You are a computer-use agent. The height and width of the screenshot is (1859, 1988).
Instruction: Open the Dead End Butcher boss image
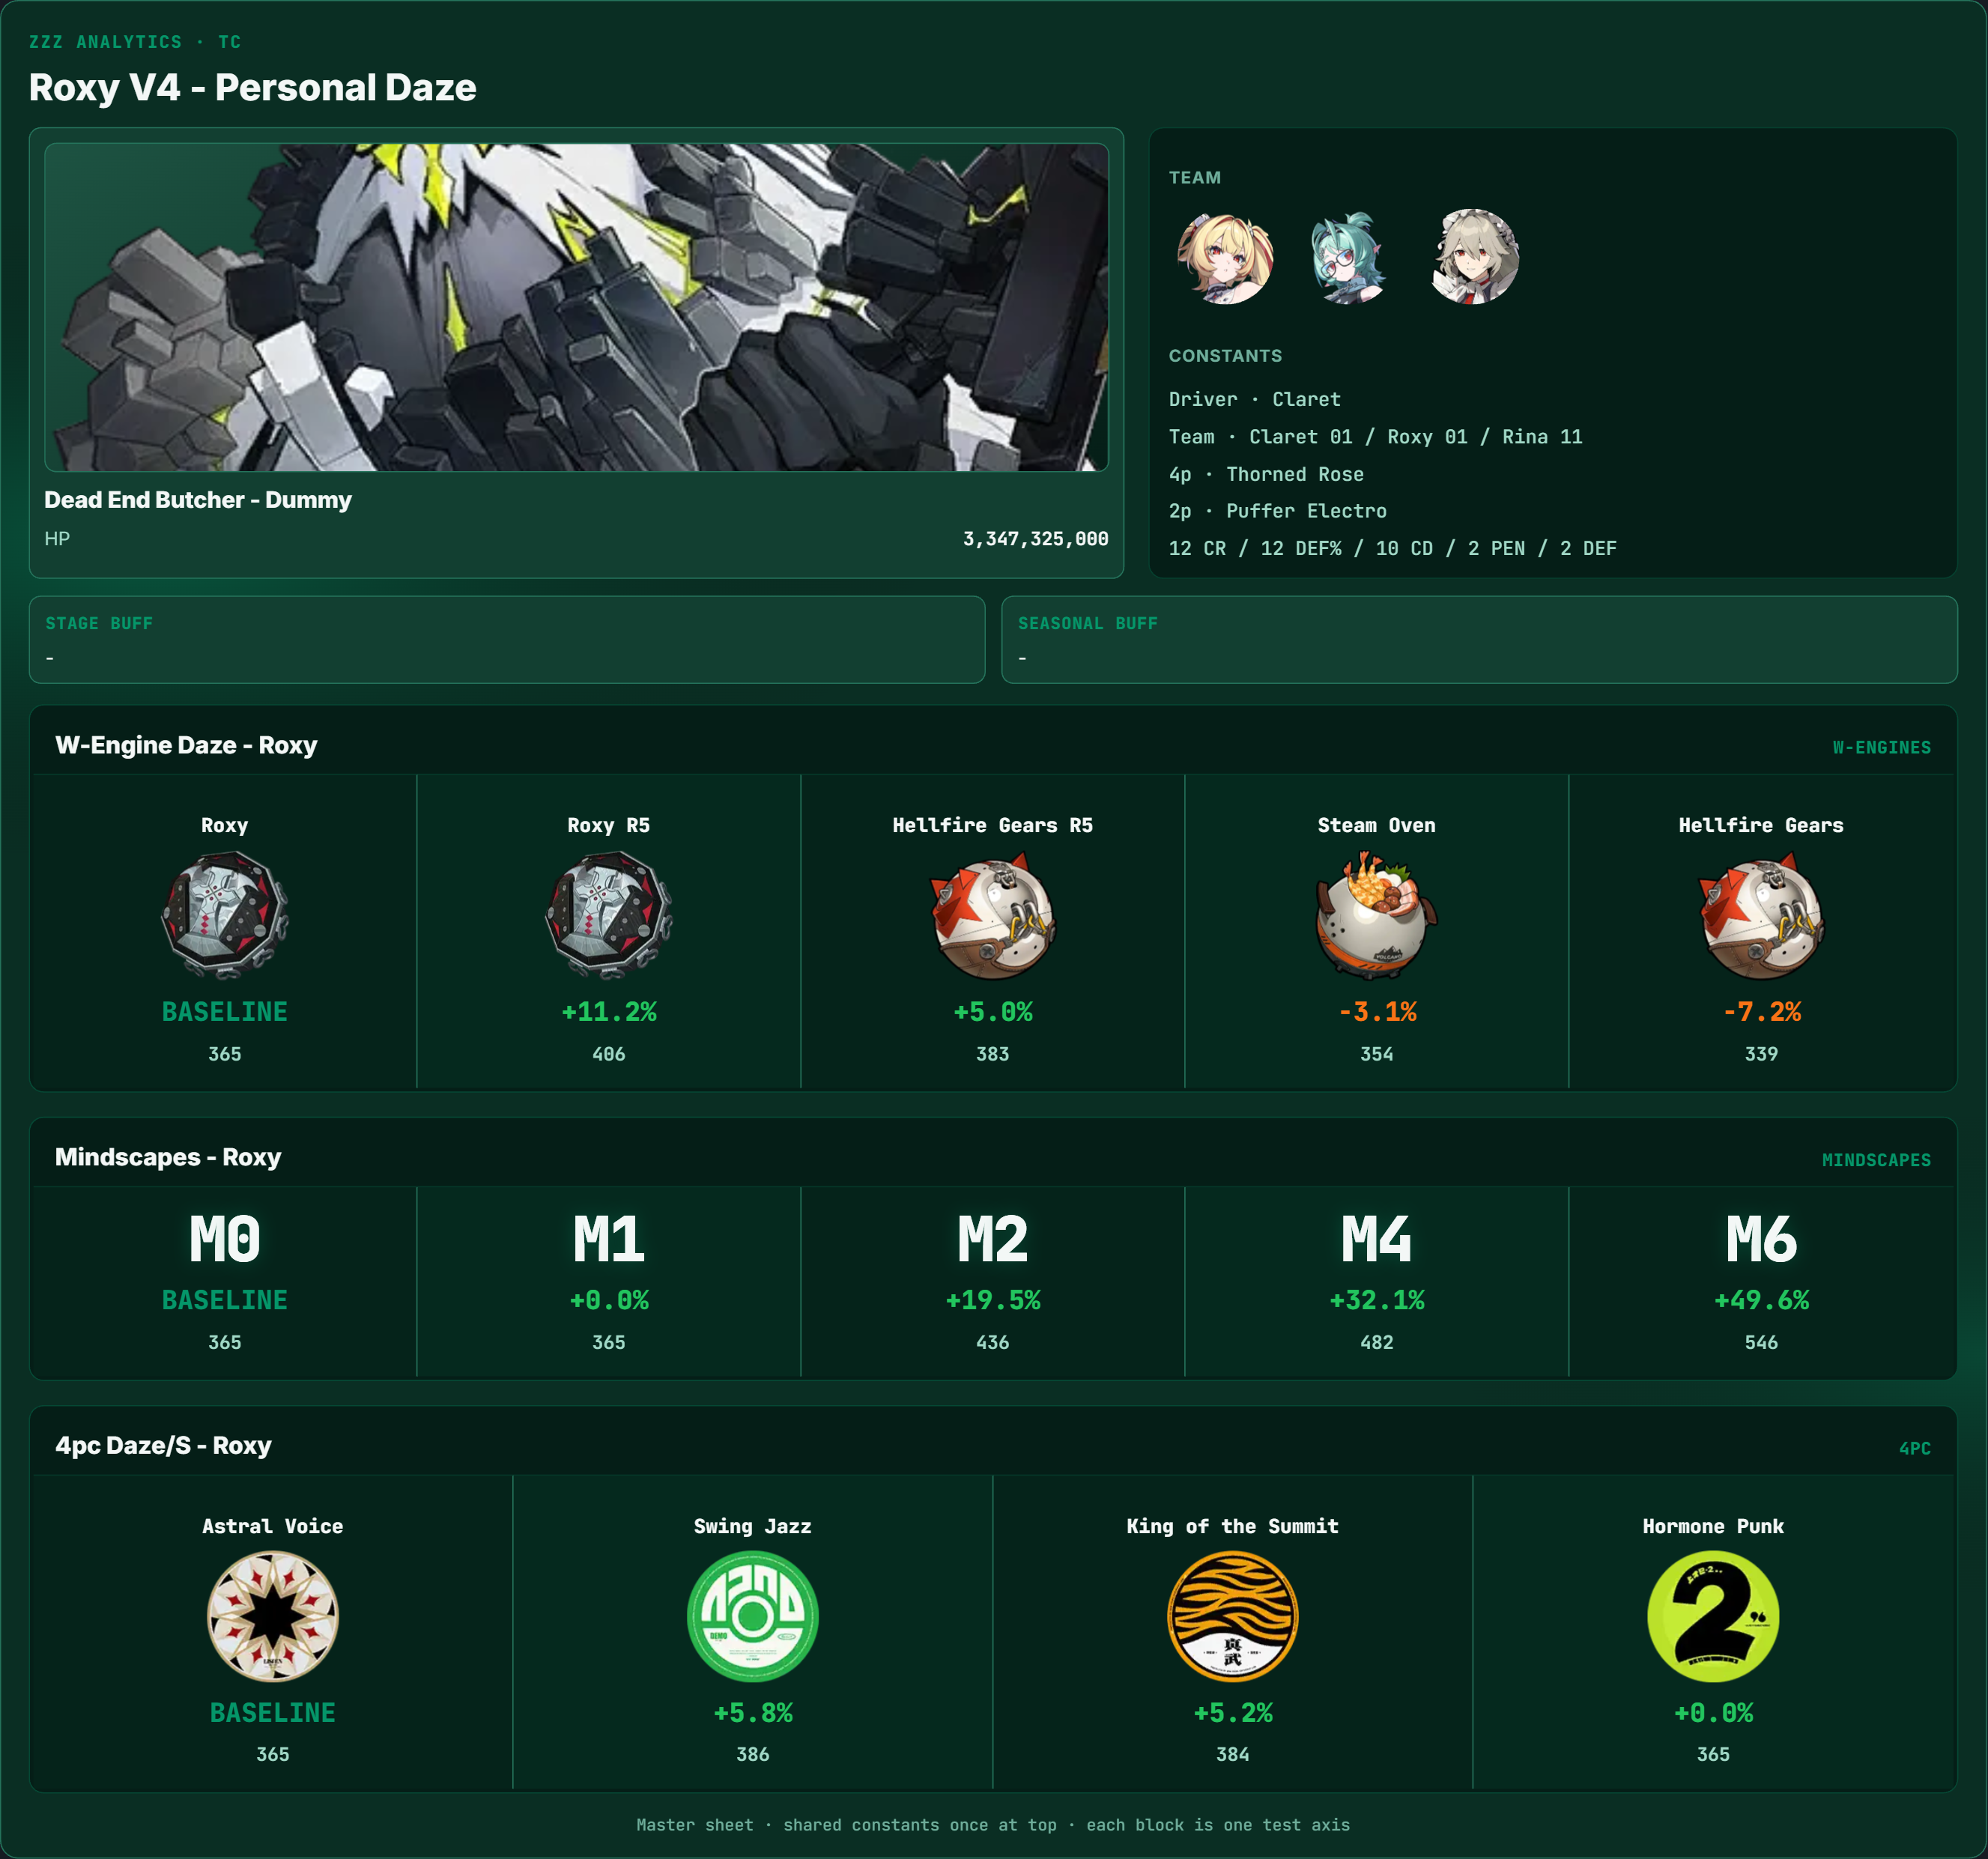click(576, 307)
